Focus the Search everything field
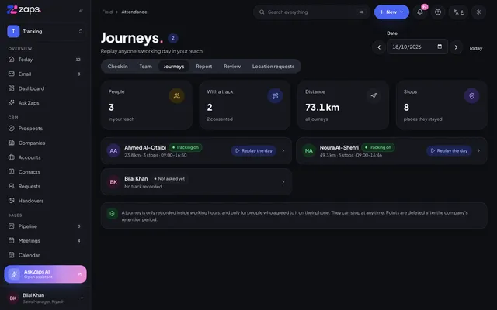 [x=311, y=12]
